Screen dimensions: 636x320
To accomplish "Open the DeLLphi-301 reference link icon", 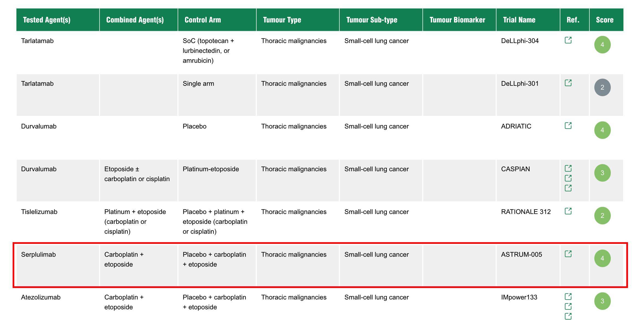I will (x=568, y=83).
